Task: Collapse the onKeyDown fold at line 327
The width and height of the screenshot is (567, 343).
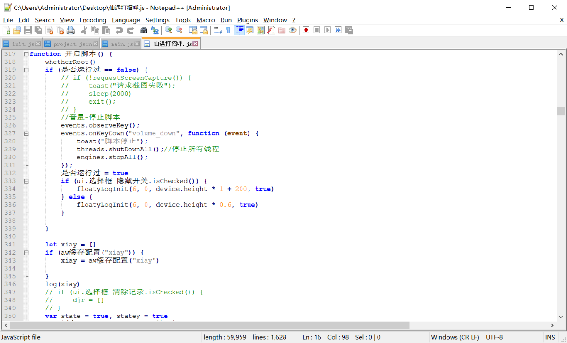Action: tap(26, 133)
